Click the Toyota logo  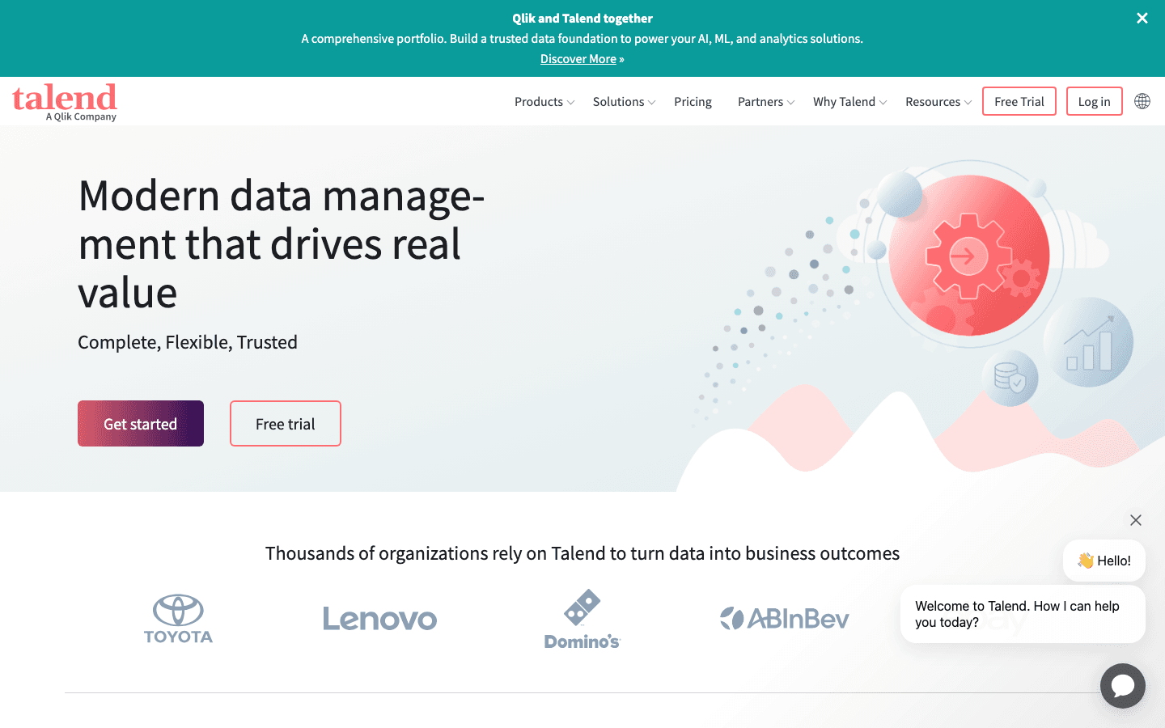tap(178, 619)
